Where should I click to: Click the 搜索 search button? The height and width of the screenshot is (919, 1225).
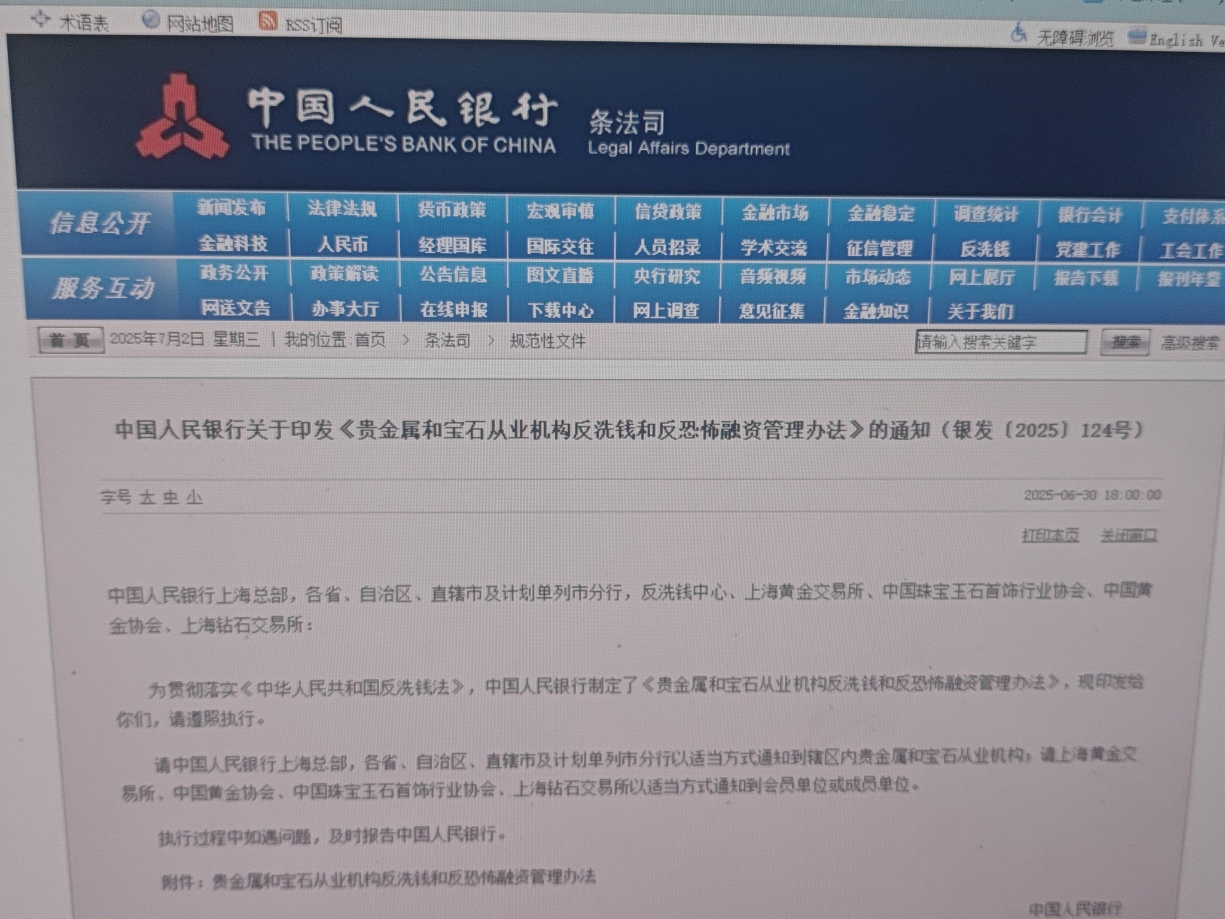pos(1125,342)
